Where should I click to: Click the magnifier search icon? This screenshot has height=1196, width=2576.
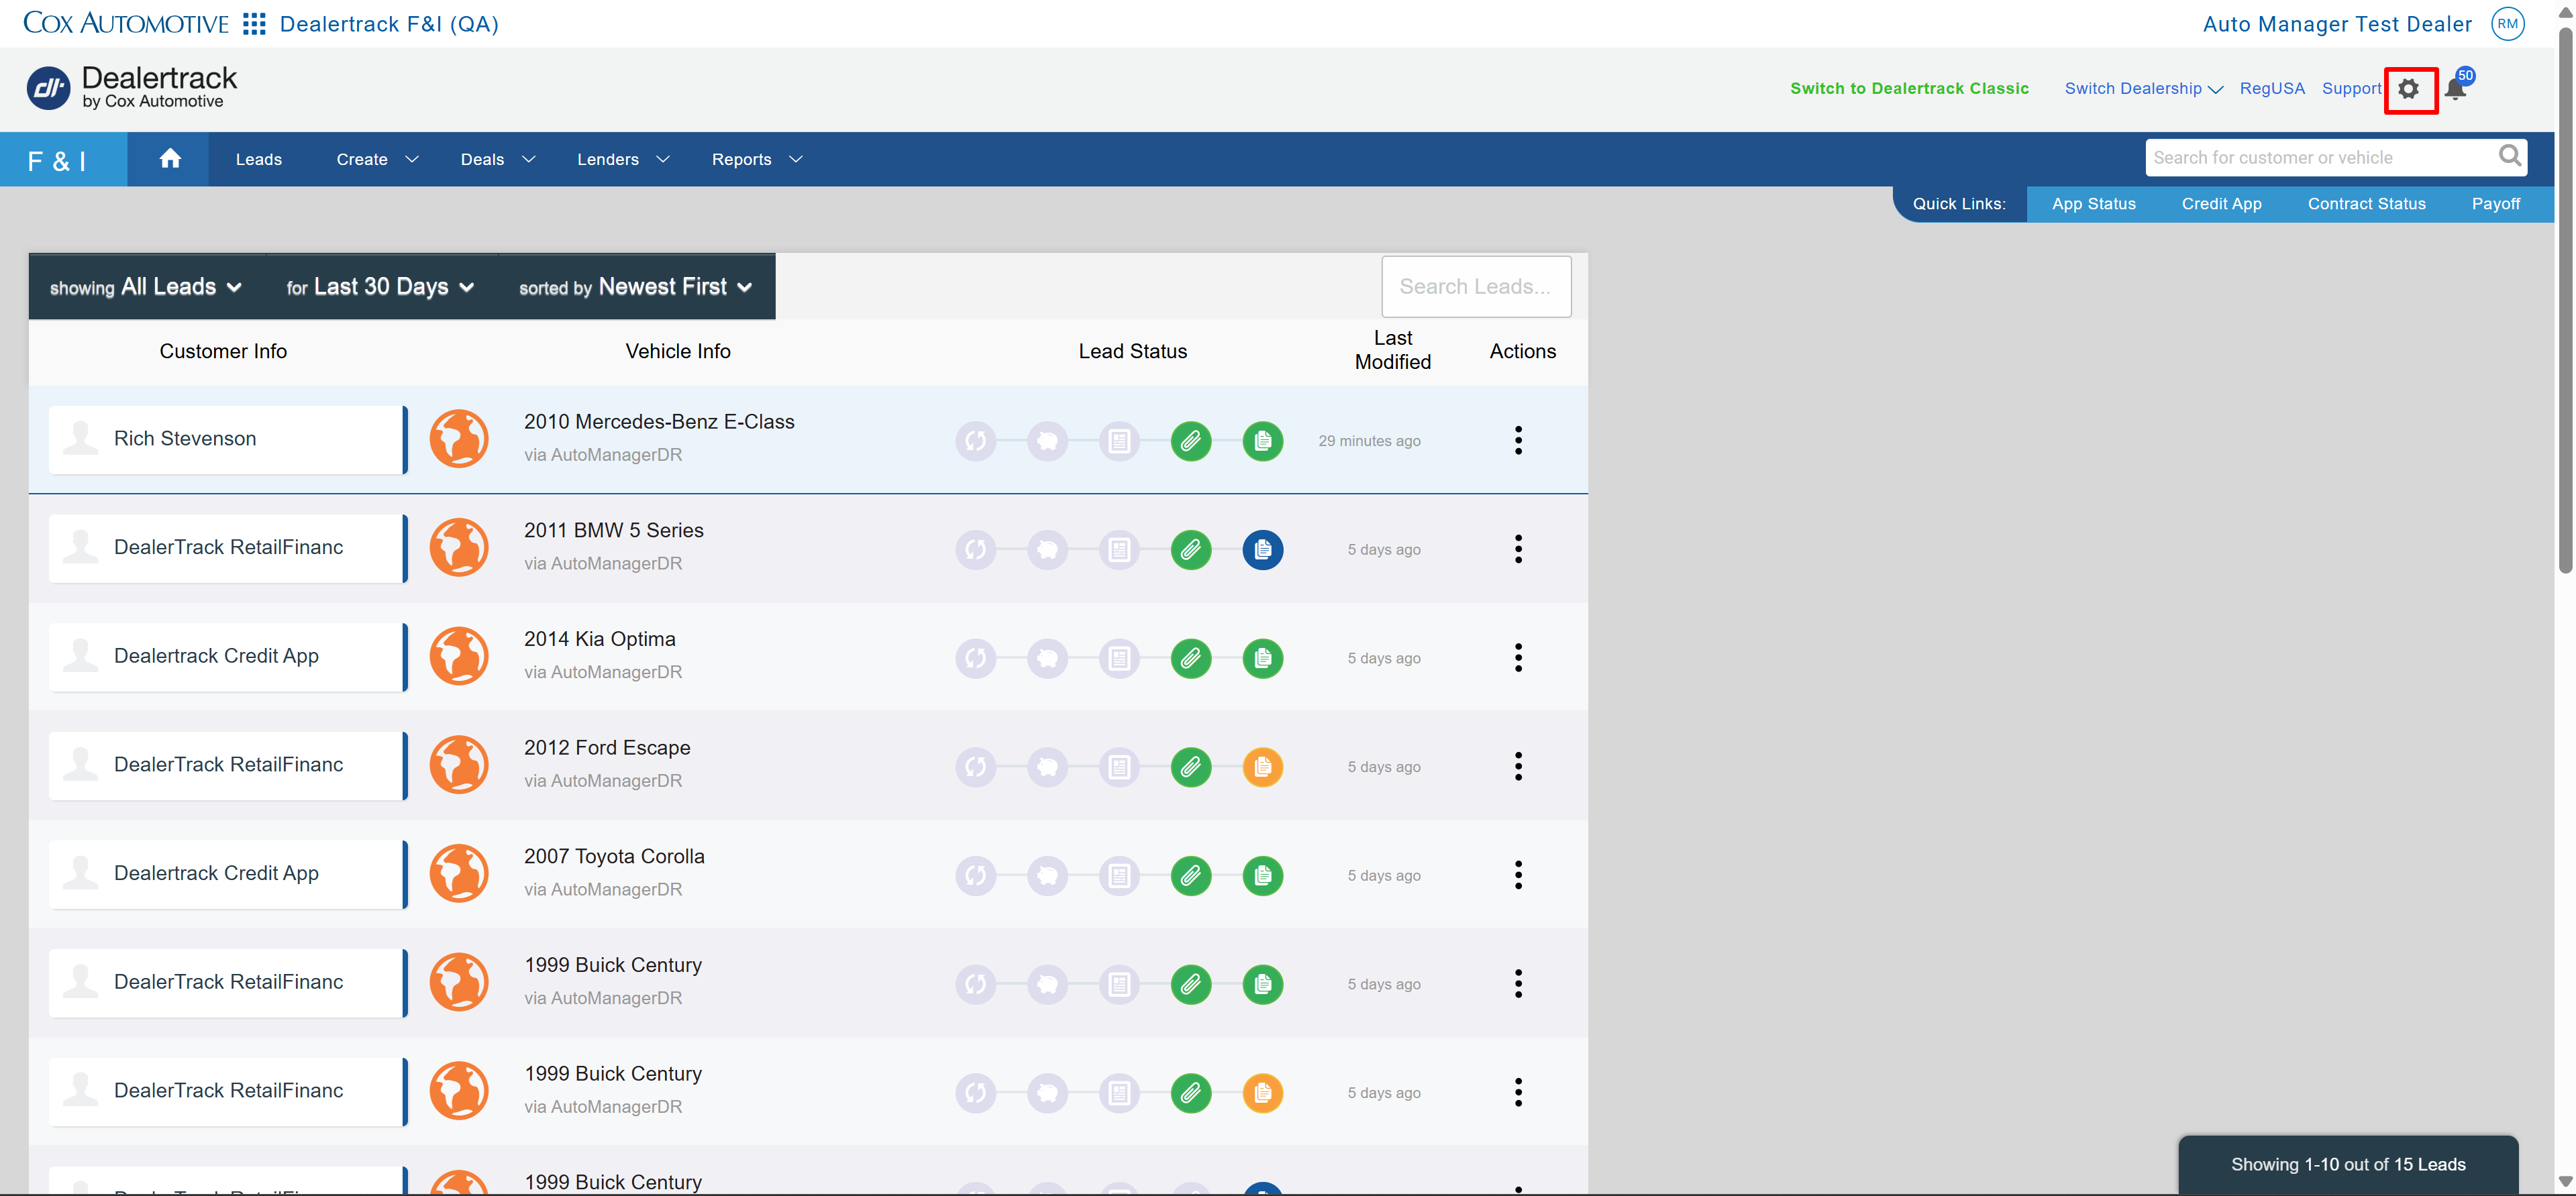pos(2510,156)
